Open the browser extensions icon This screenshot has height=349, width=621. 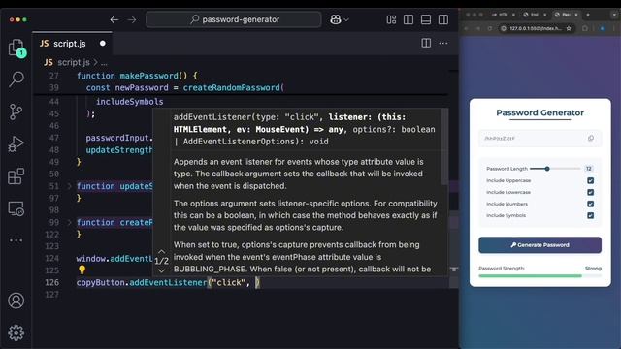tap(585, 28)
